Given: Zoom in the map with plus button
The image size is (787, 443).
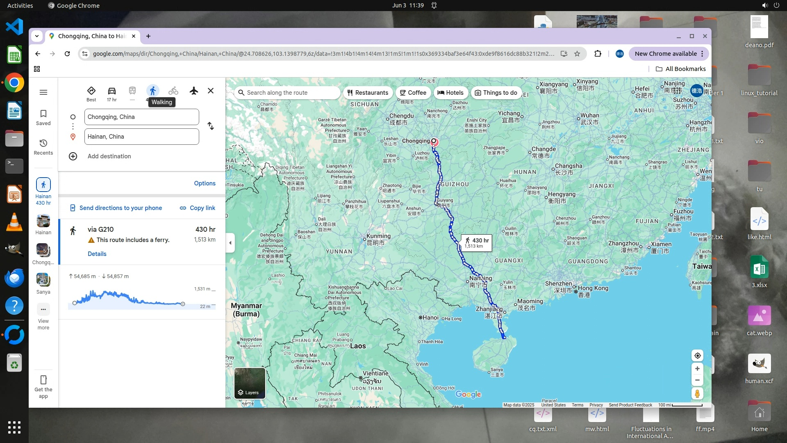Looking at the screenshot, I should (x=697, y=369).
